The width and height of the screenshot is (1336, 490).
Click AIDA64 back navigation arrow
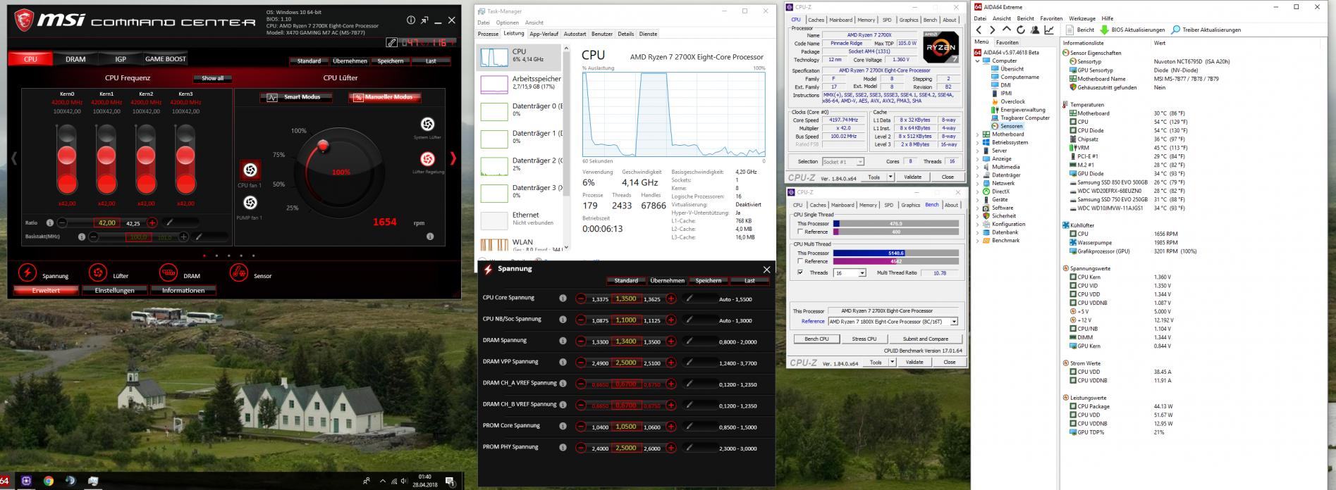(979, 30)
